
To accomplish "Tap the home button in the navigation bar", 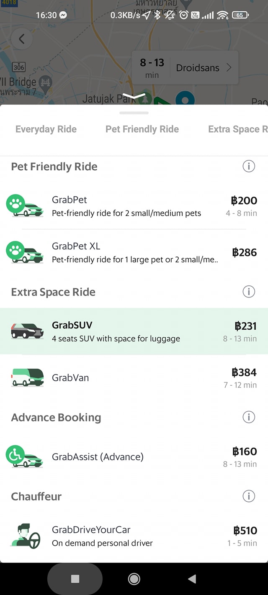I will pos(134,579).
